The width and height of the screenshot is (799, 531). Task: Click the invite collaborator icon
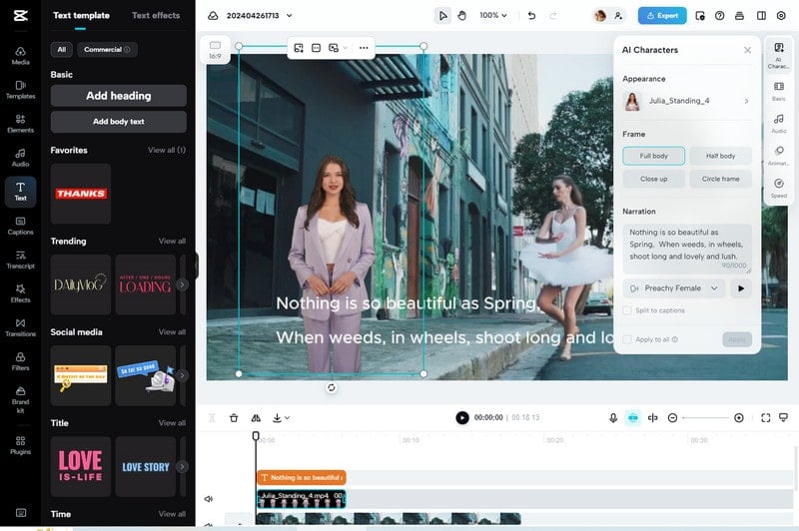tap(618, 16)
